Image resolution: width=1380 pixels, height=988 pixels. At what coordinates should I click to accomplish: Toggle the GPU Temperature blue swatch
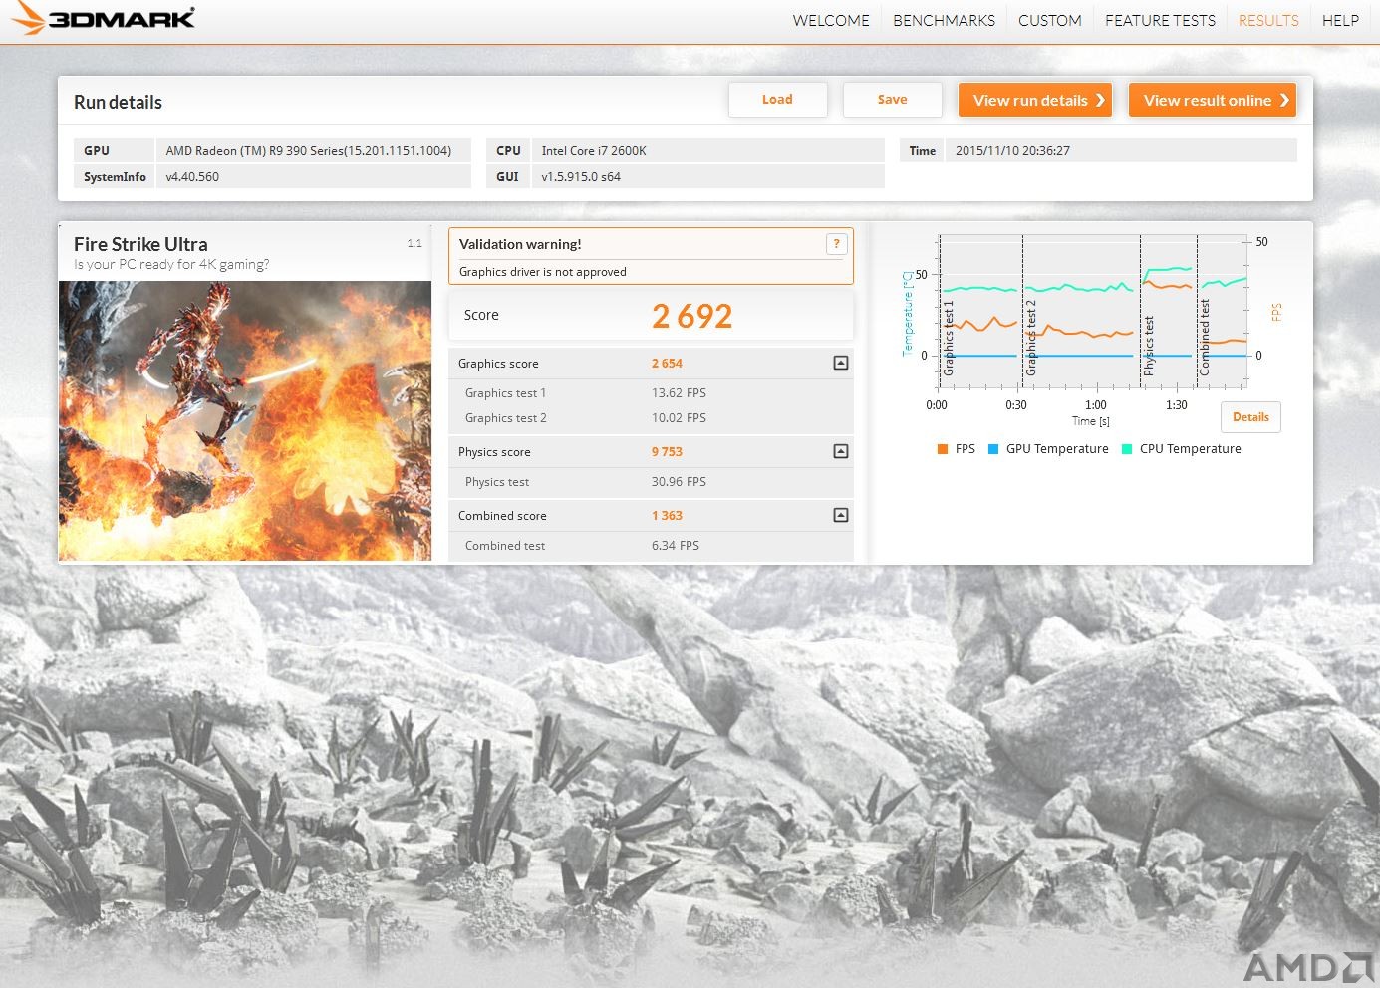click(x=993, y=449)
